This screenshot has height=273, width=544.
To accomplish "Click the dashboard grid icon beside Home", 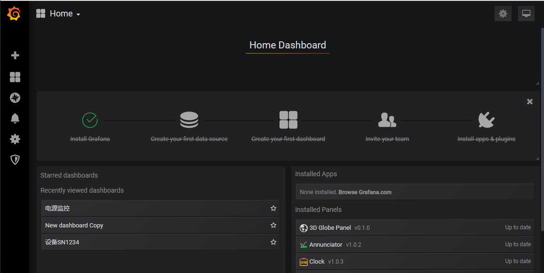I will tap(40, 14).
